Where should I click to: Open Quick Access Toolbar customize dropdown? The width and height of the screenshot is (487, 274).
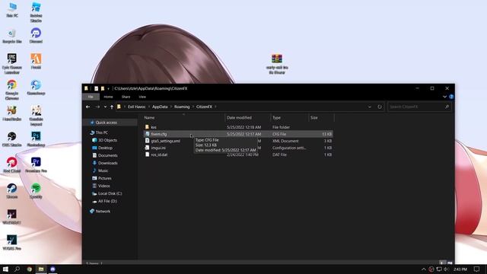pos(108,88)
